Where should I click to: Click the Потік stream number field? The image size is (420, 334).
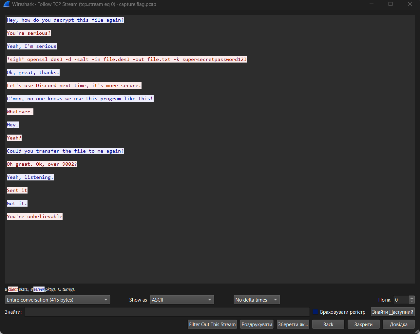(x=401, y=300)
